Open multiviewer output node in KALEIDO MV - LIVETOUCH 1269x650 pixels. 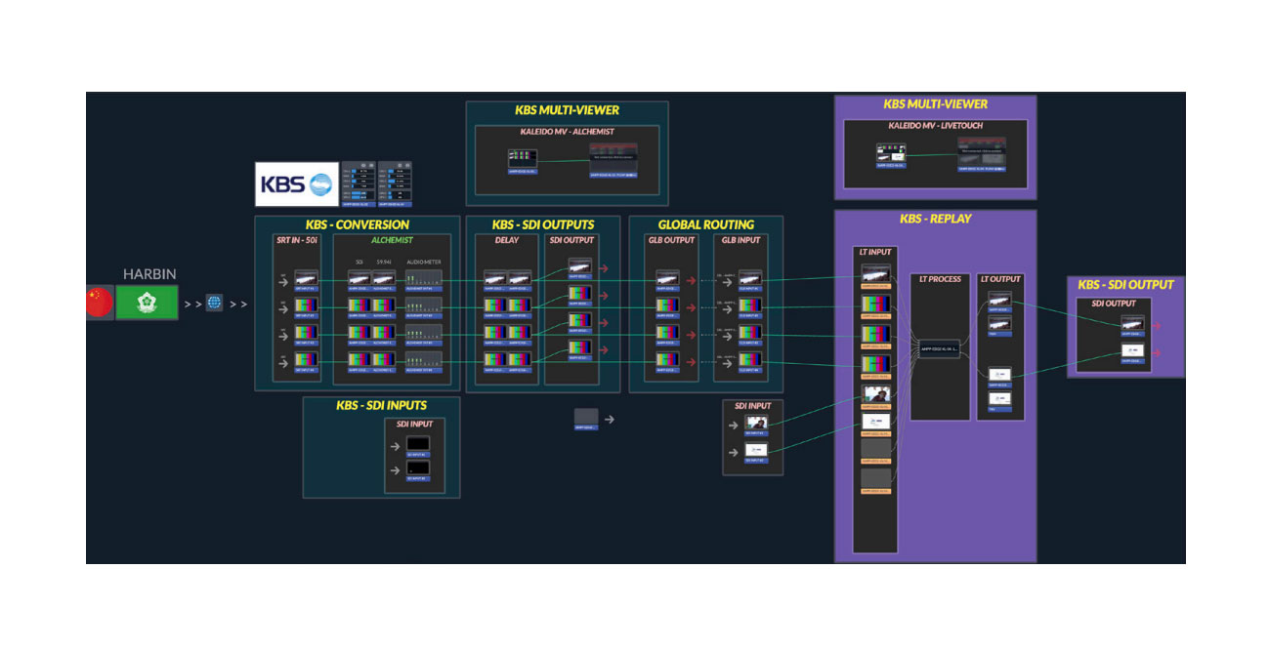pyautogui.click(x=983, y=154)
